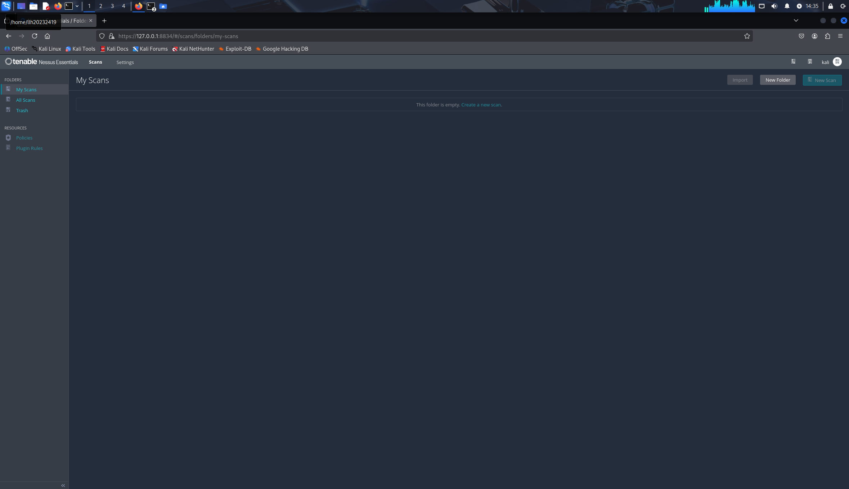Open the Settings tab in Nessus header
849x489 pixels.
pyautogui.click(x=125, y=62)
